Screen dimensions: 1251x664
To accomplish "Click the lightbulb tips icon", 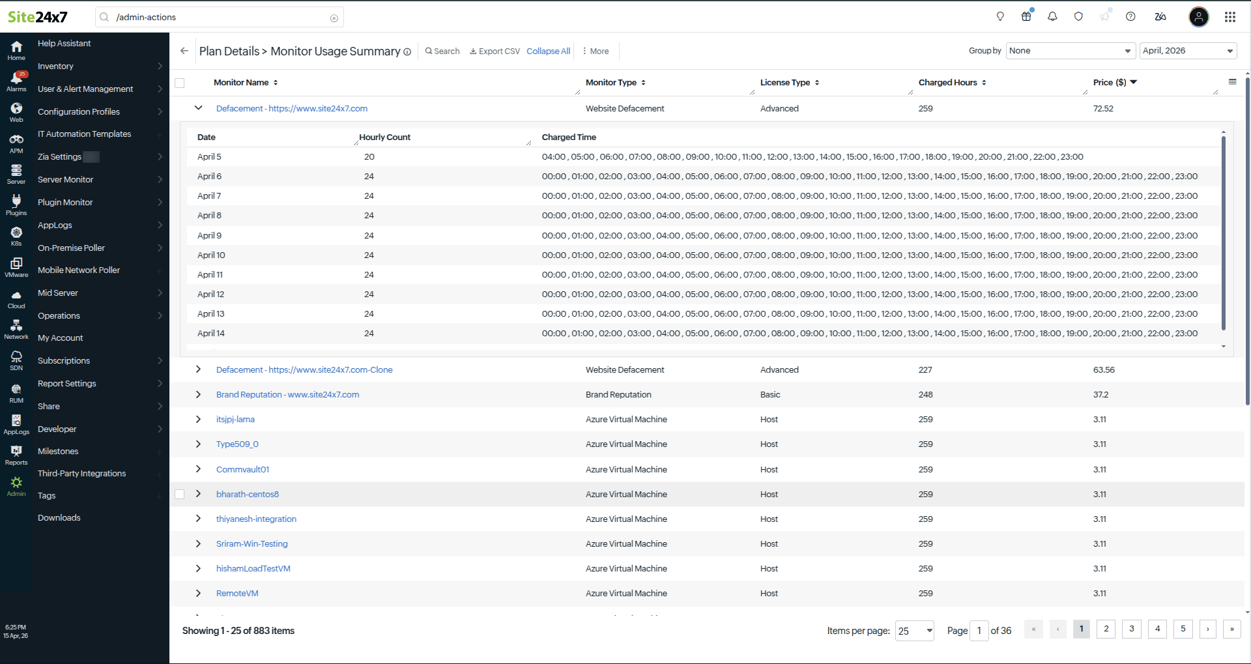I will 1000,17.
